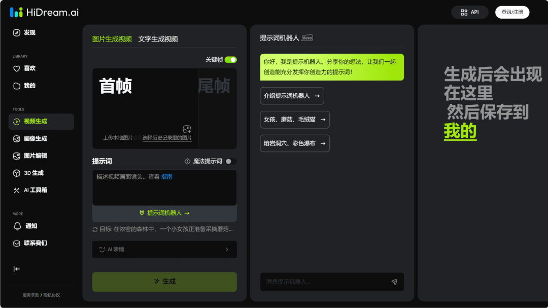
Task: Open the API button
Action: click(470, 12)
